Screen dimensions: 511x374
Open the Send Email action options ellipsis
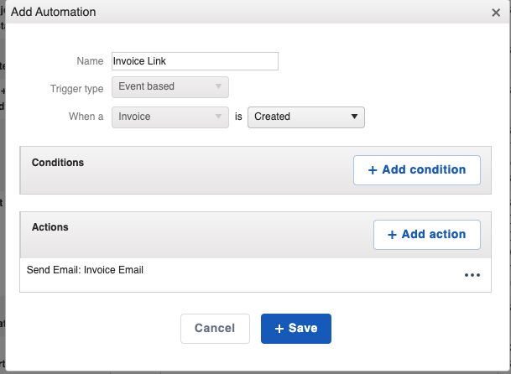pos(472,274)
